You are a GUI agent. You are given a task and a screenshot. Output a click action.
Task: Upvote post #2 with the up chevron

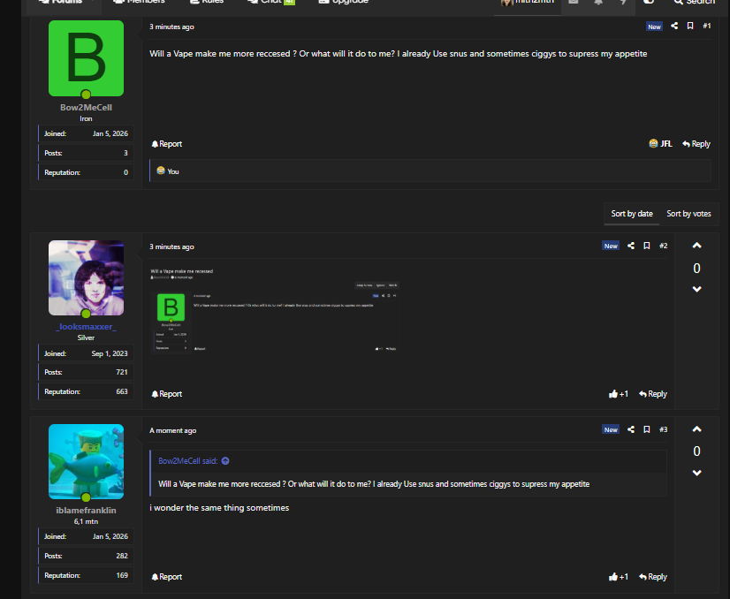(696, 246)
